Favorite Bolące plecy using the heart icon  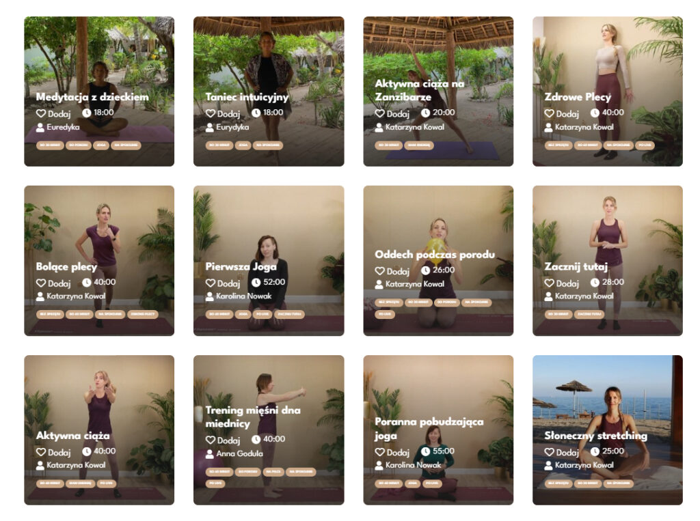point(41,283)
